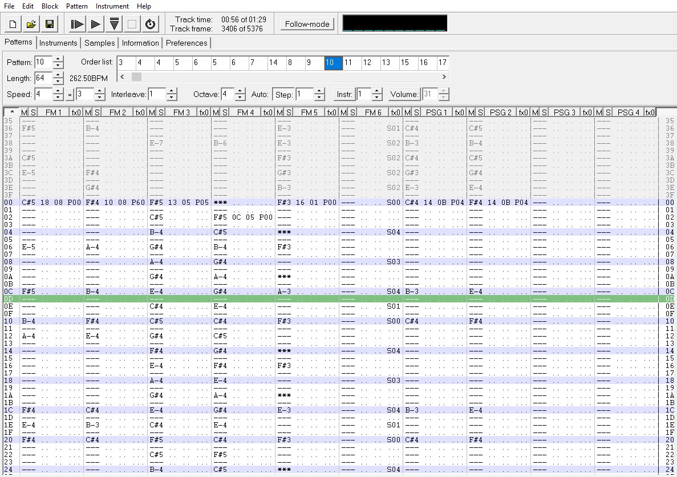Viewport: 677px width, 477px height.
Task: Click into the Interleave field
Action: coord(157,94)
